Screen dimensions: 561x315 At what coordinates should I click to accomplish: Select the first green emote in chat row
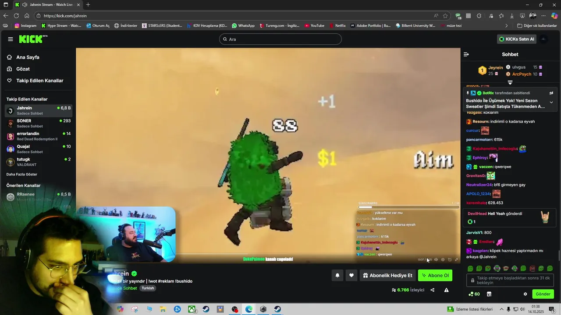pos(470,268)
